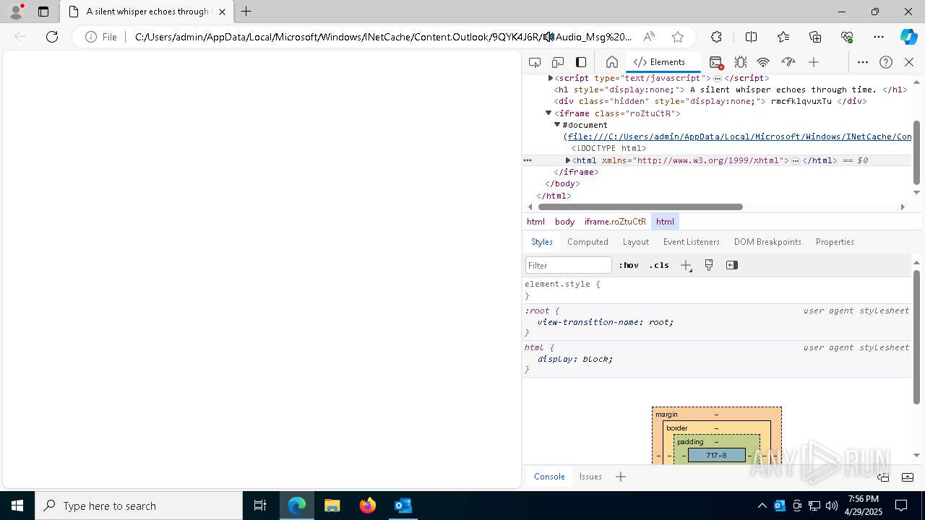Collapse the #document node

(557, 125)
